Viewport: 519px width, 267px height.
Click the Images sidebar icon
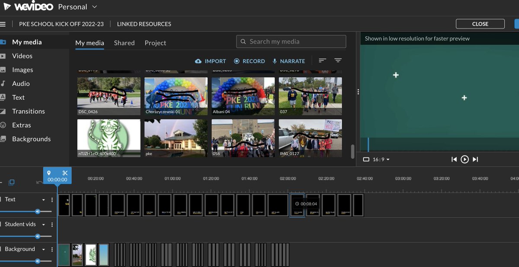click(x=3, y=70)
